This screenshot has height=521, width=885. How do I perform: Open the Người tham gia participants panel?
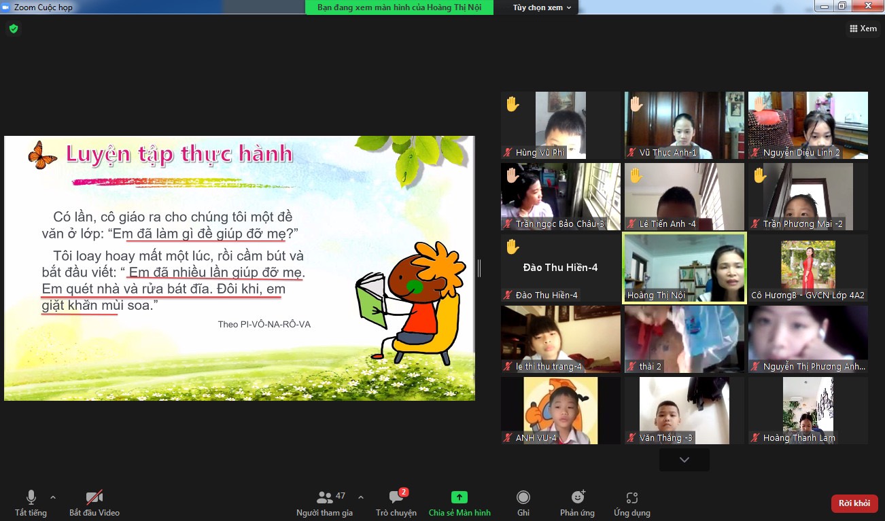324,503
